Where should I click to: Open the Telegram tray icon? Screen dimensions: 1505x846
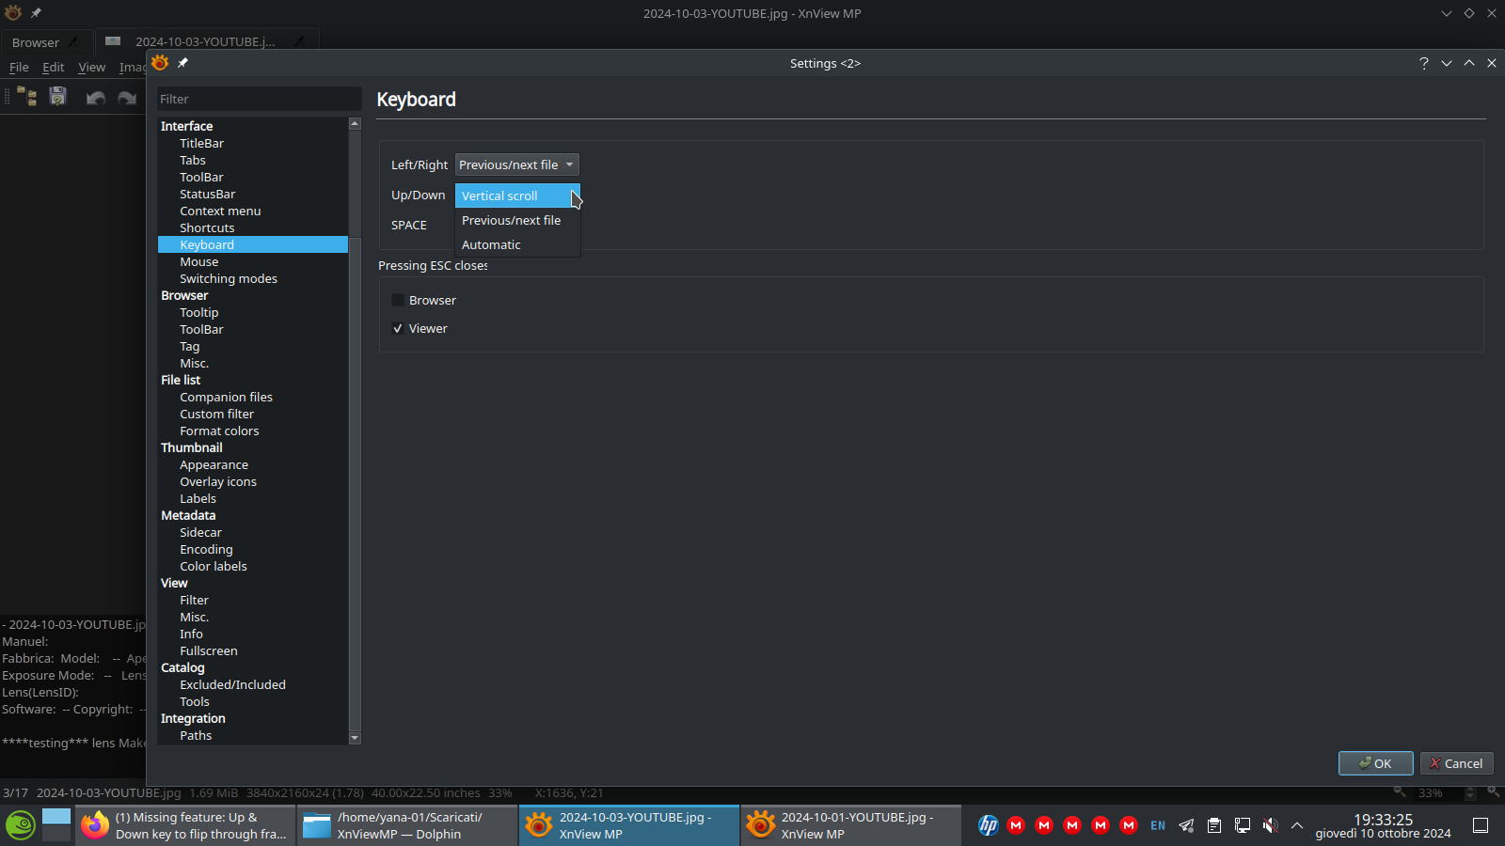[x=1186, y=825]
